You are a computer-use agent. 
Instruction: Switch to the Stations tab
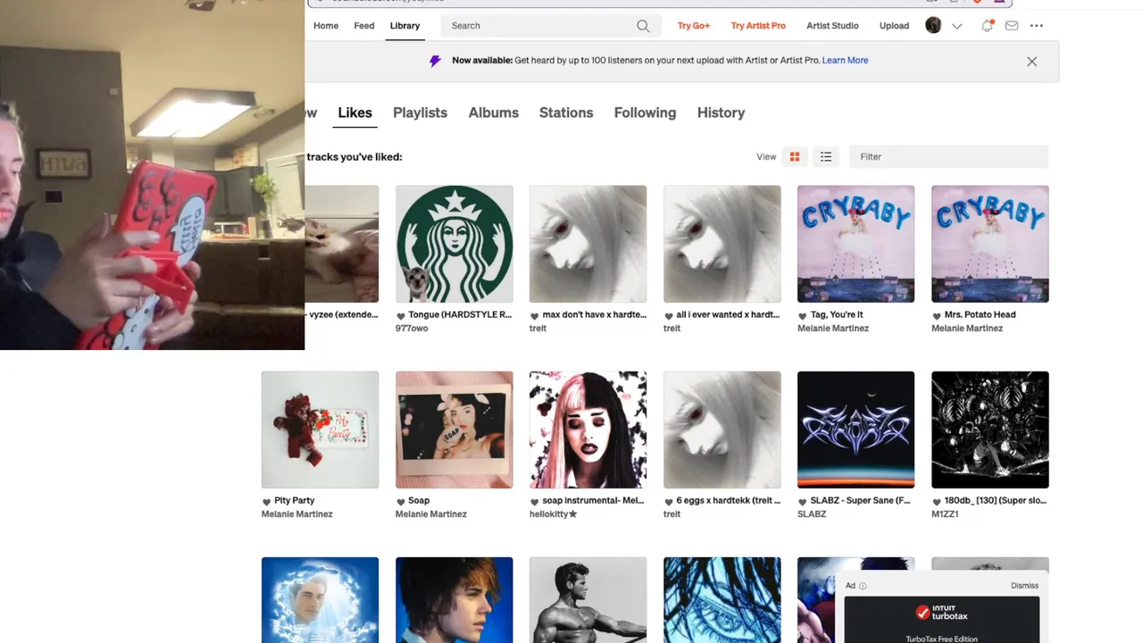tap(566, 113)
